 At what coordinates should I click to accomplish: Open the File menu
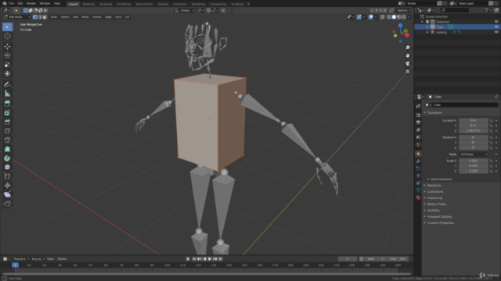point(12,3)
